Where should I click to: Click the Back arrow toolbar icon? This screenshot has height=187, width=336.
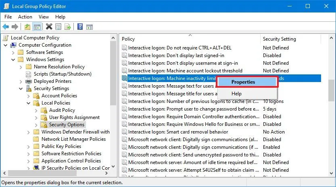point(6,27)
